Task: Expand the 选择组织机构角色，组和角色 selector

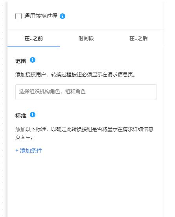Action: 86,92
